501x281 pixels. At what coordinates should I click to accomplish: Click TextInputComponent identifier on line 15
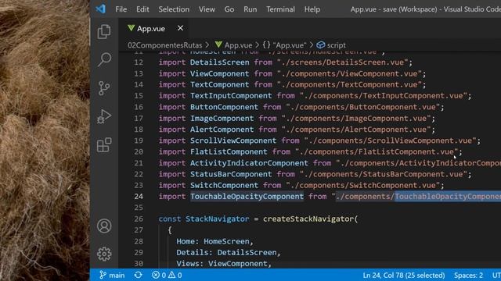[231, 95]
